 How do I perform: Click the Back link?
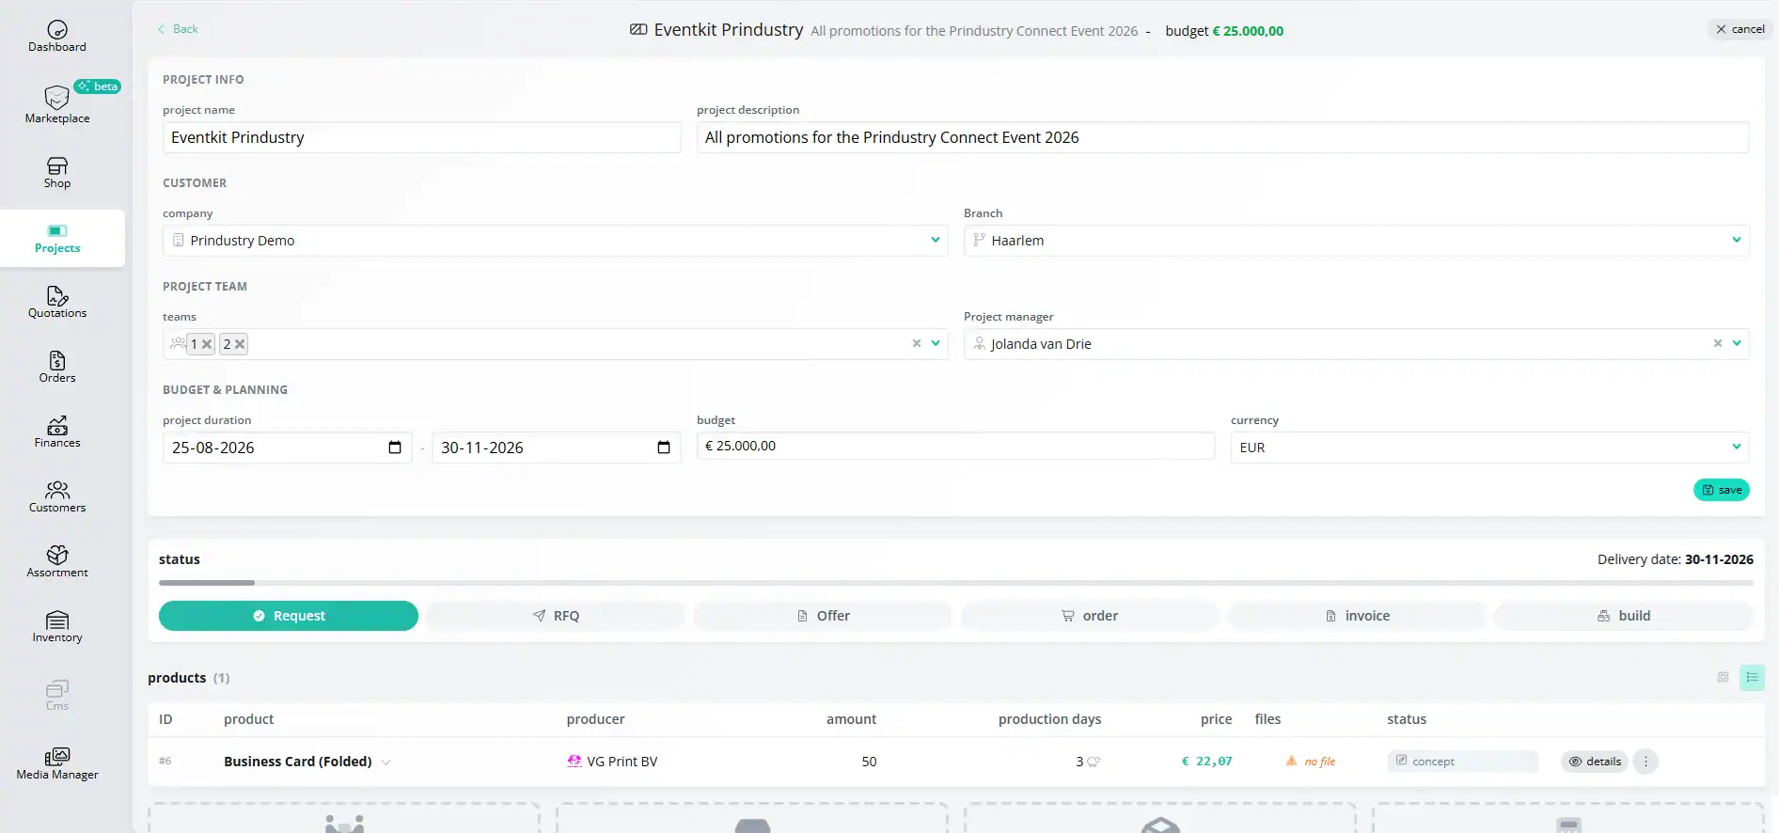[178, 29]
